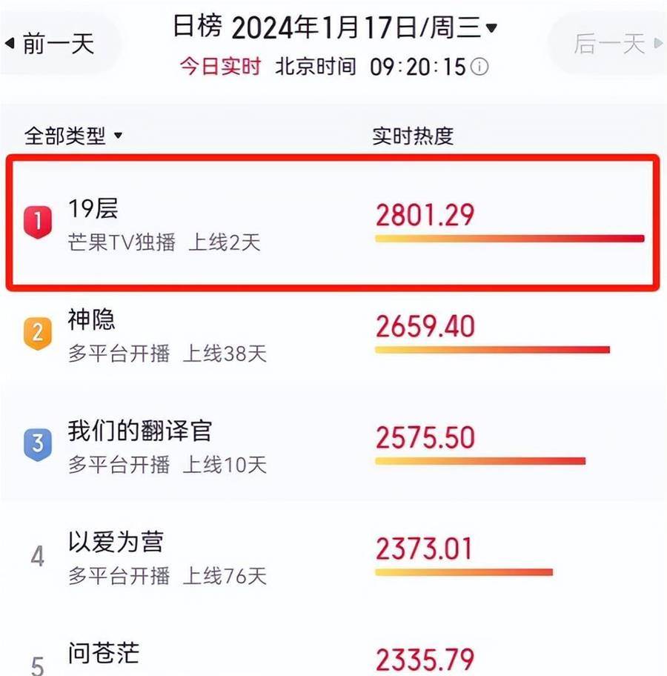667x676 pixels.
Task: Click the left arrow before 前一天
Action: tap(10, 43)
